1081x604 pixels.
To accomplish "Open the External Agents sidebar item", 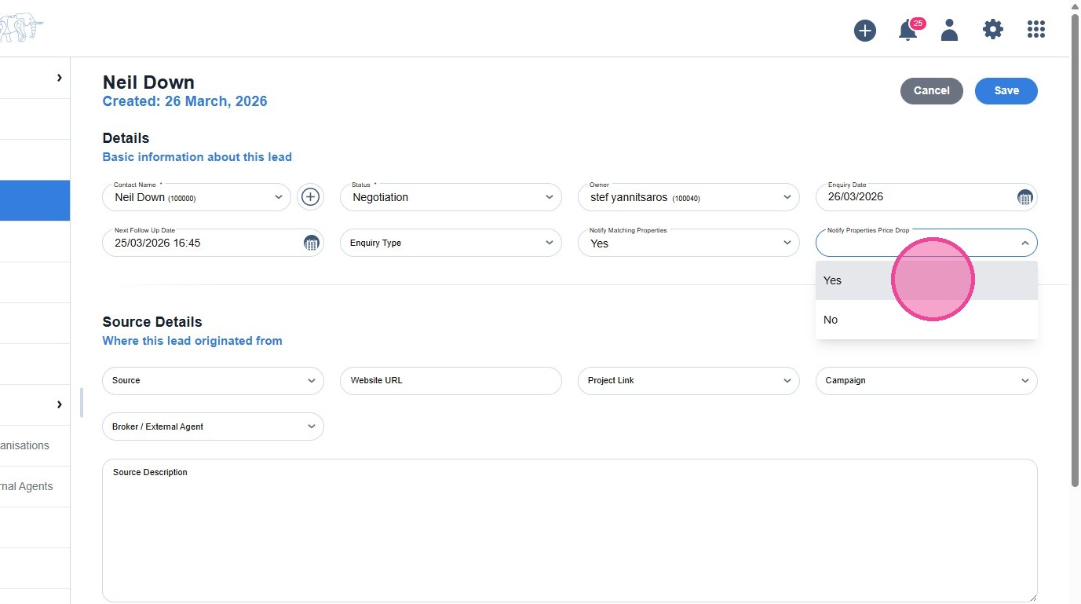I will (35, 486).
